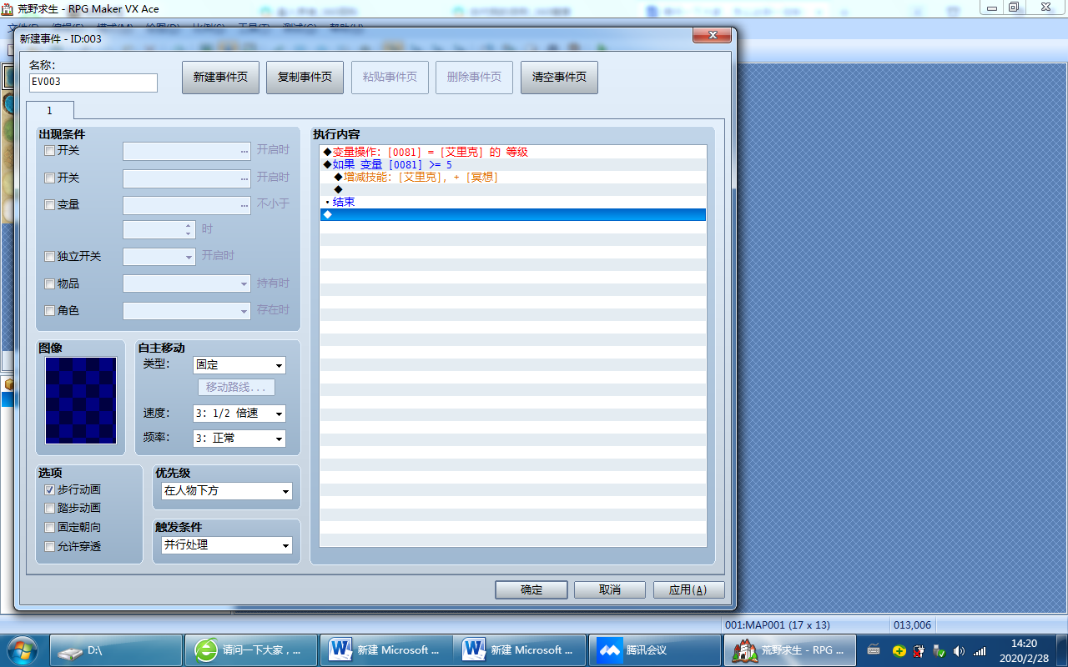
Task: Open the D:\ drive taskbar item
Action: pos(116,650)
